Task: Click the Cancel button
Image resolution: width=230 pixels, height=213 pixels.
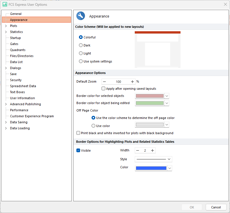Action: 216,207
